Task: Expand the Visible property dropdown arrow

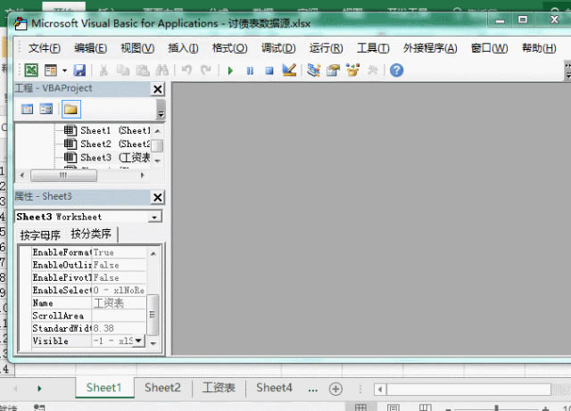Action: tap(137, 341)
